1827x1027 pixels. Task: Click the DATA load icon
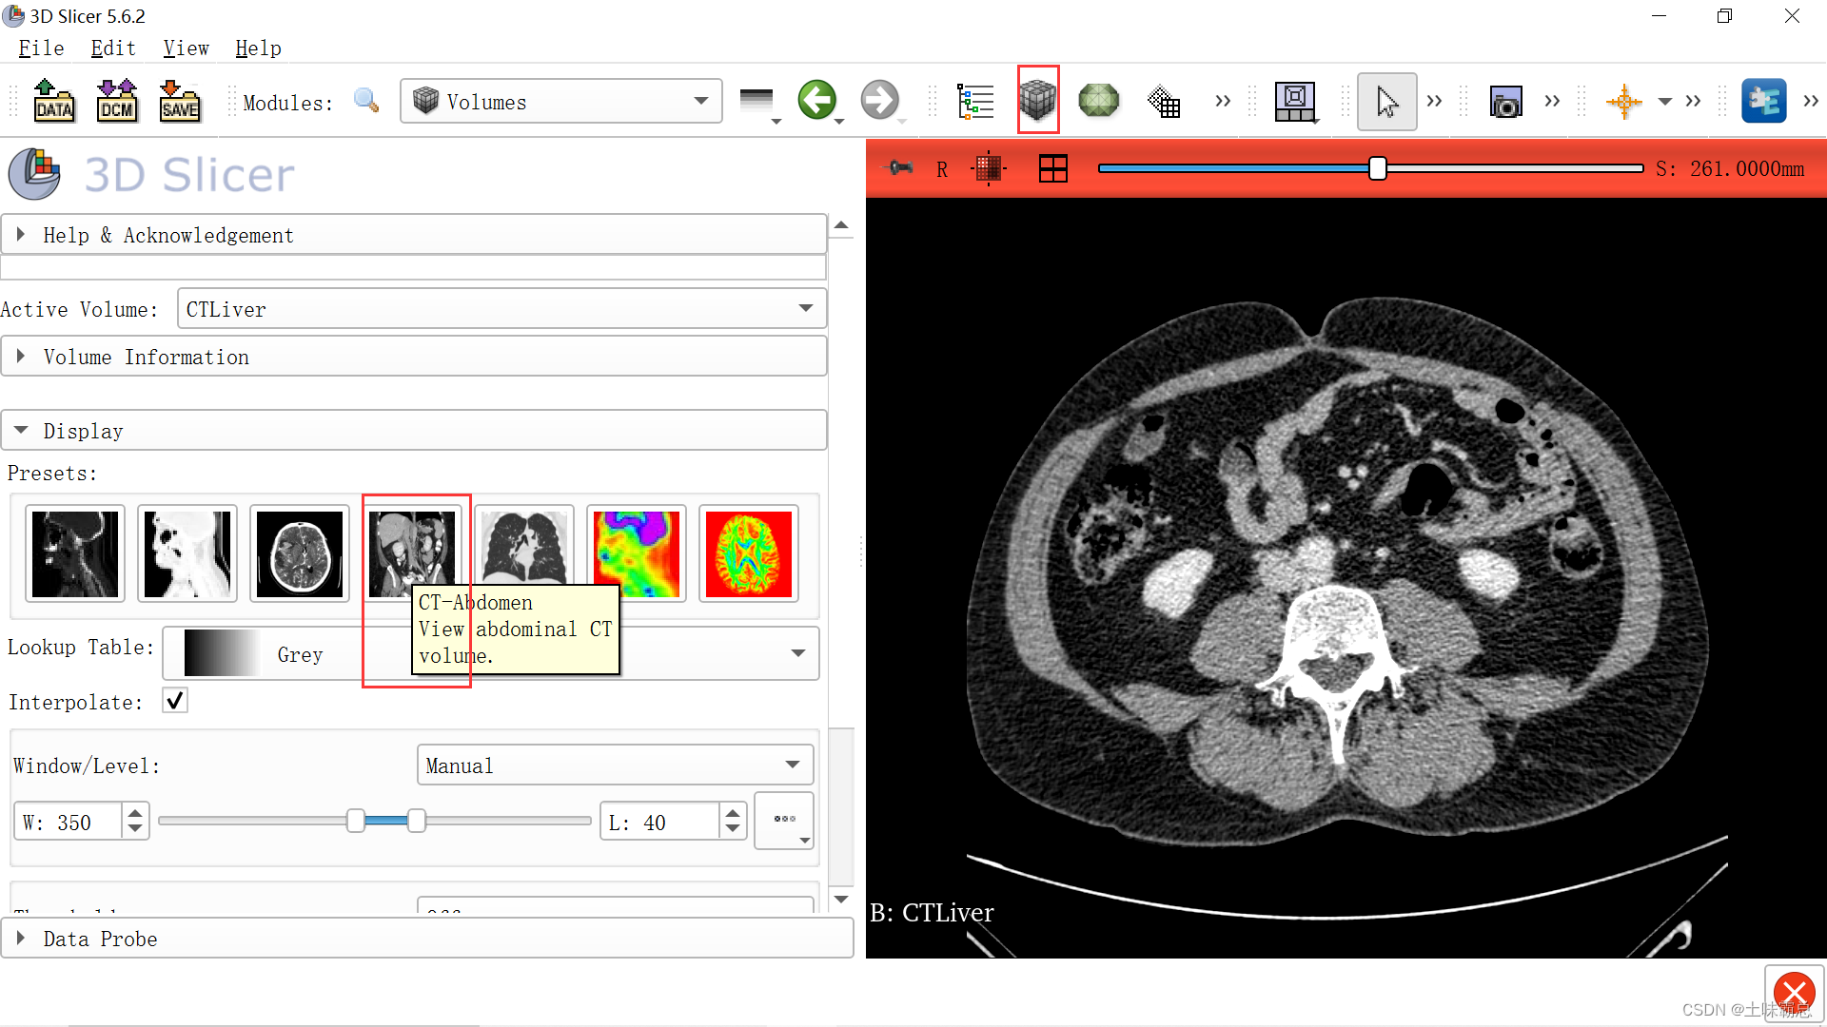(x=53, y=101)
